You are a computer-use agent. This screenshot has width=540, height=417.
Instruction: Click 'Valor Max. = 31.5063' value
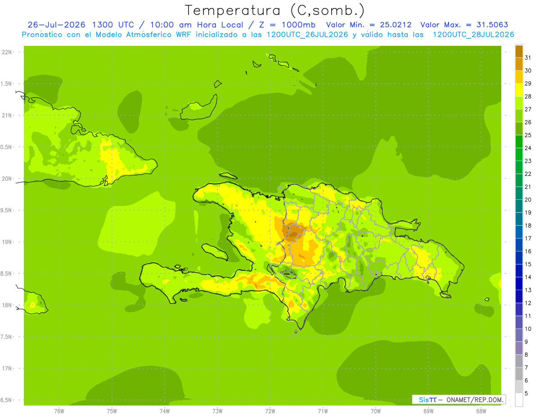464,25
